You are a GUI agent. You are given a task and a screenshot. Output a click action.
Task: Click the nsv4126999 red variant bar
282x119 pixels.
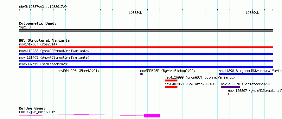point(171,80)
